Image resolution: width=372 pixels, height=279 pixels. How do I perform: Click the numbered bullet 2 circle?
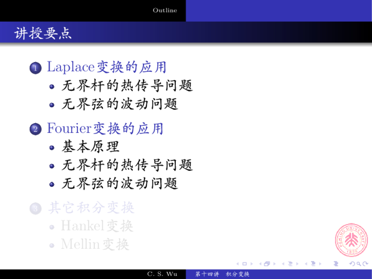pyautogui.click(x=36, y=129)
